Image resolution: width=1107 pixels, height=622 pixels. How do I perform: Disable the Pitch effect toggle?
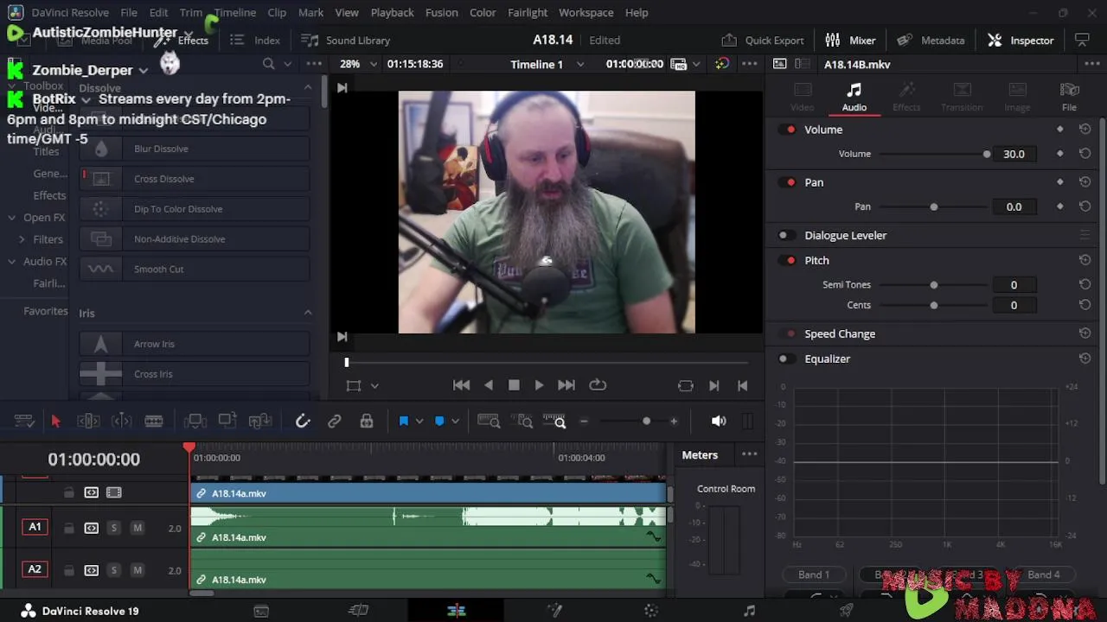789,260
